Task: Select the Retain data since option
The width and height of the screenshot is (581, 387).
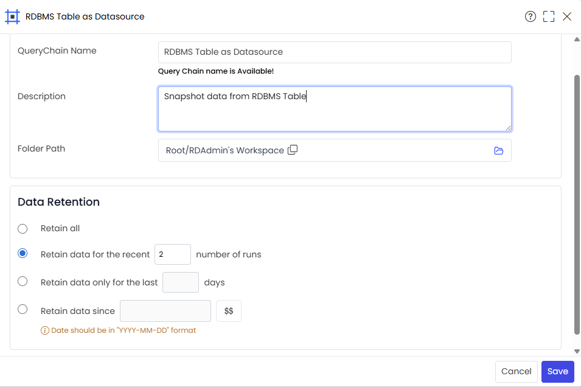Action: click(x=23, y=309)
